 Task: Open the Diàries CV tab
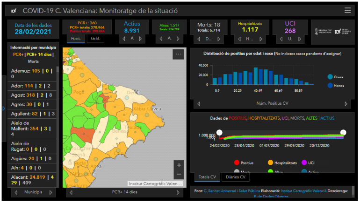(237, 177)
